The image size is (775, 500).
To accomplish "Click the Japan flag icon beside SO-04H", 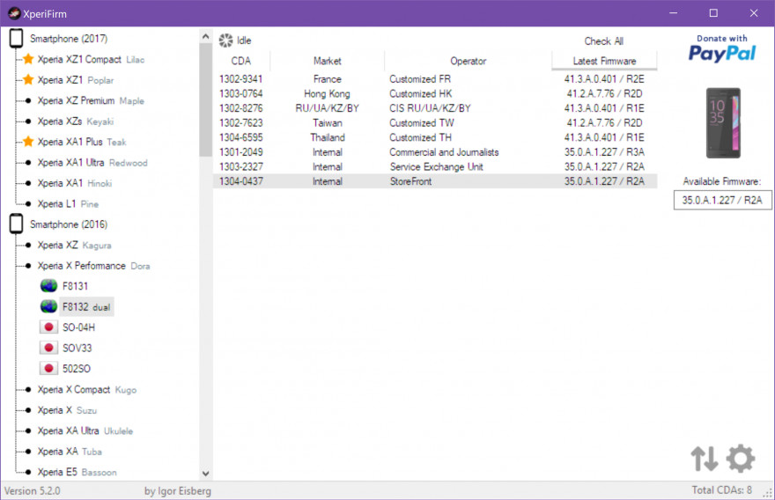I will pos(48,327).
